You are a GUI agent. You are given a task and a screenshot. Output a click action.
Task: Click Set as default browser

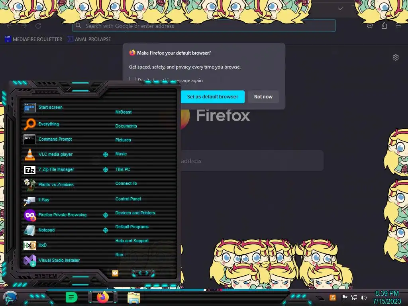click(213, 97)
